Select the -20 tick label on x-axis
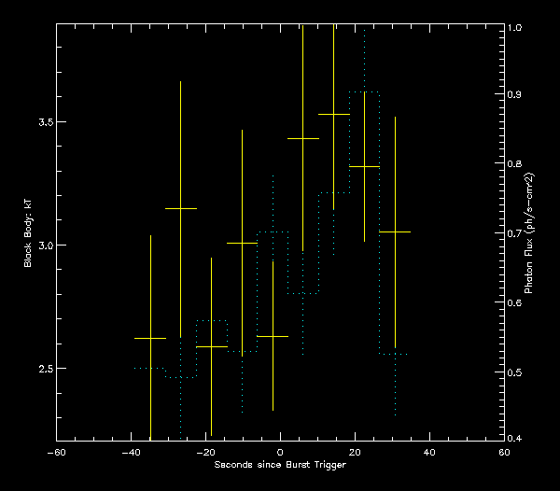 (205, 453)
